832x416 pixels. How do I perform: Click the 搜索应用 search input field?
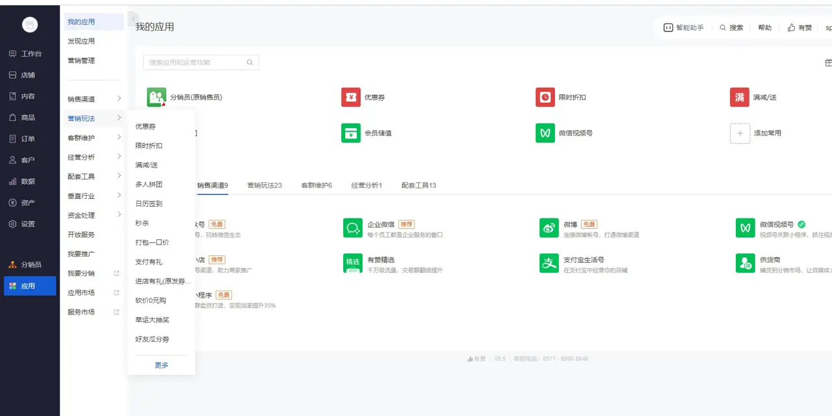click(x=196, y=62)
